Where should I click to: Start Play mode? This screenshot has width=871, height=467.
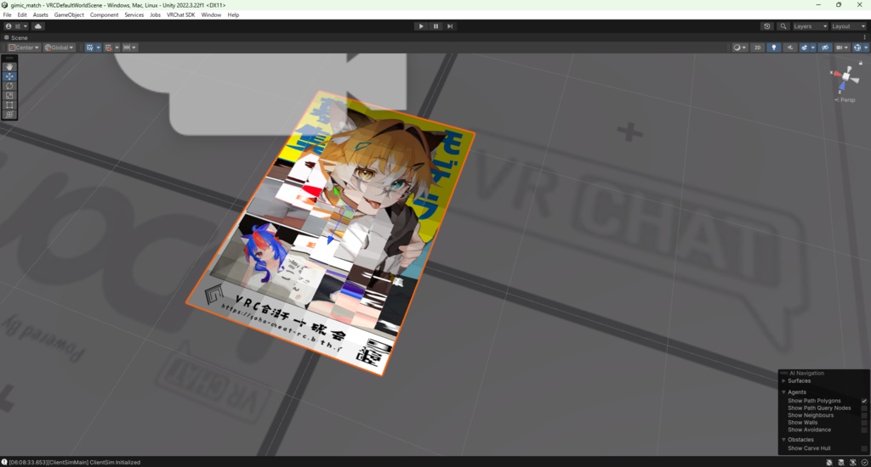tap(421, 26)
